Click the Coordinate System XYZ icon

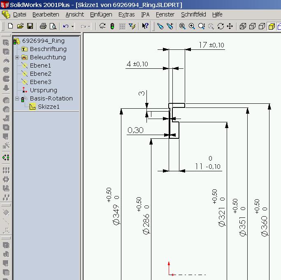click(x=6, y=231)
